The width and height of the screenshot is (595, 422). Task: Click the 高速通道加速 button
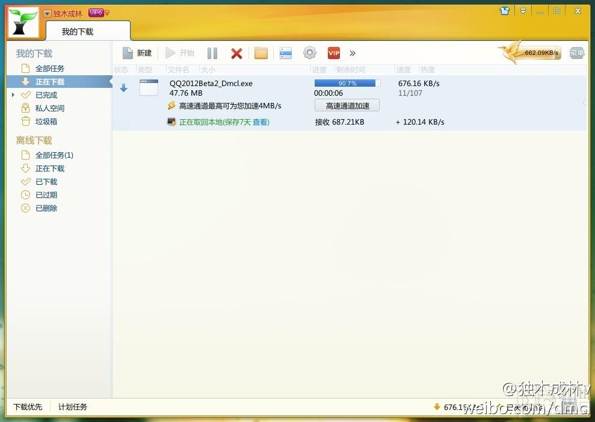point(347,105)
